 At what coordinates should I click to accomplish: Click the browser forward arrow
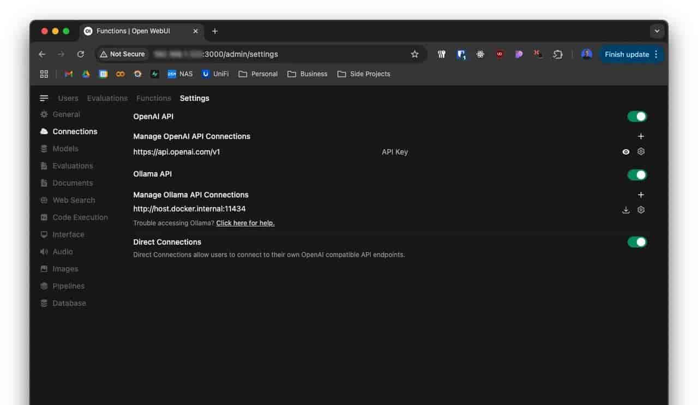pyautogui.click(x=61, y=54)
